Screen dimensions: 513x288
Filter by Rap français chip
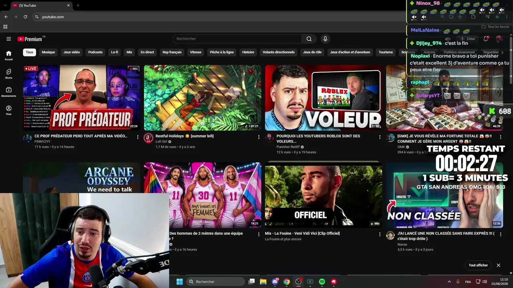[x=172, y=52]
